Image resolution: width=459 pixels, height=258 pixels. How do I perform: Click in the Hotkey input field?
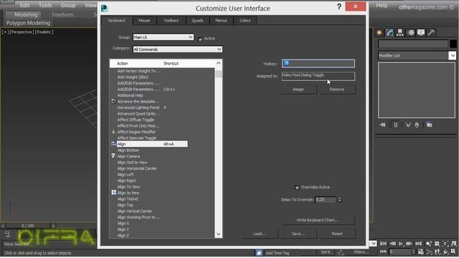(x=318, y=63)
